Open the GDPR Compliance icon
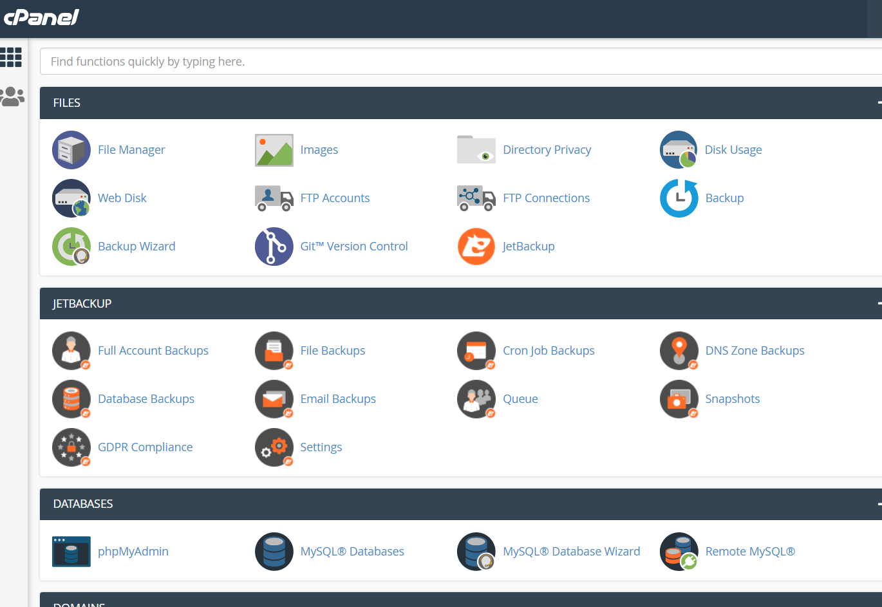882x607 pixels. [x=71, y=447]
